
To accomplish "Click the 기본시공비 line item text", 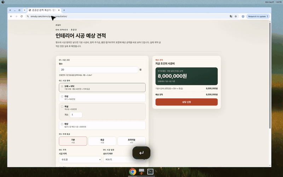I will point(169,88).
